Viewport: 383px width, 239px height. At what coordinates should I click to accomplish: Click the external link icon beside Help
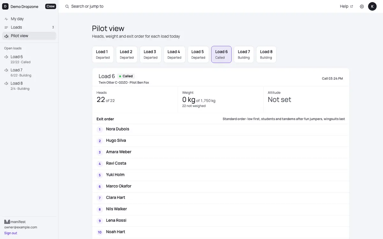(x=352, y=6)
